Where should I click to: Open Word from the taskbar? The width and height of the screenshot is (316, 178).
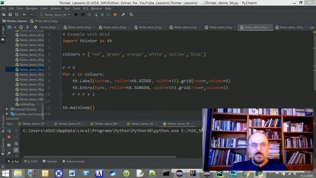click(72, 174)
